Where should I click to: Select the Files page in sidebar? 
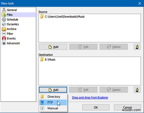[x=19, y=15]
